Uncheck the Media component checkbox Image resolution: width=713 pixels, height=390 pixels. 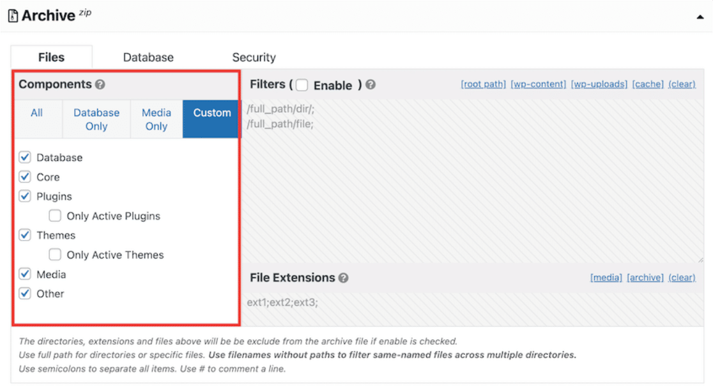point(25,274)
